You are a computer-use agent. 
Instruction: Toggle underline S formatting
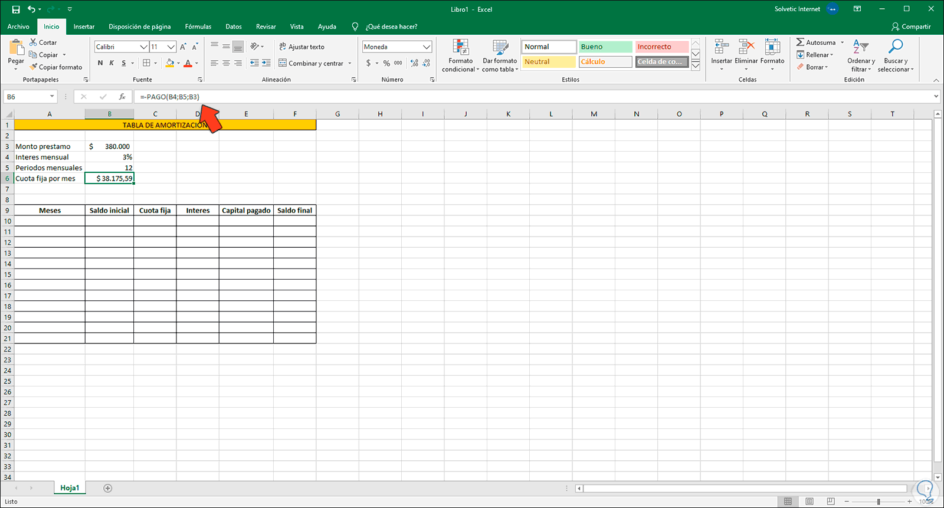tap(123, 63)
